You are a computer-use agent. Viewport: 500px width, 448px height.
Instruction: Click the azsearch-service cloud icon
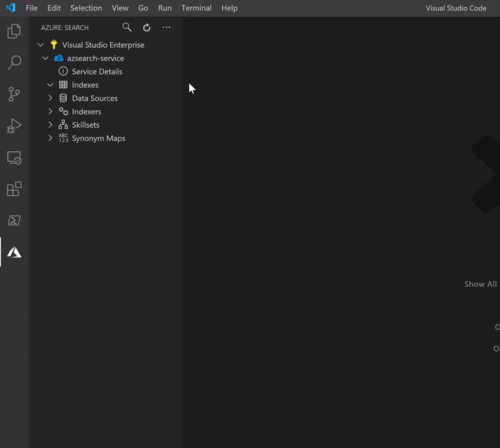coord(58,58)
